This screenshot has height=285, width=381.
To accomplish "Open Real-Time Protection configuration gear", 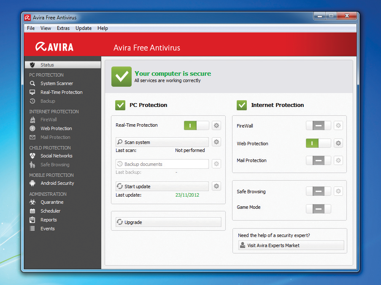I will pyautogui.click(x=216, y=125).
